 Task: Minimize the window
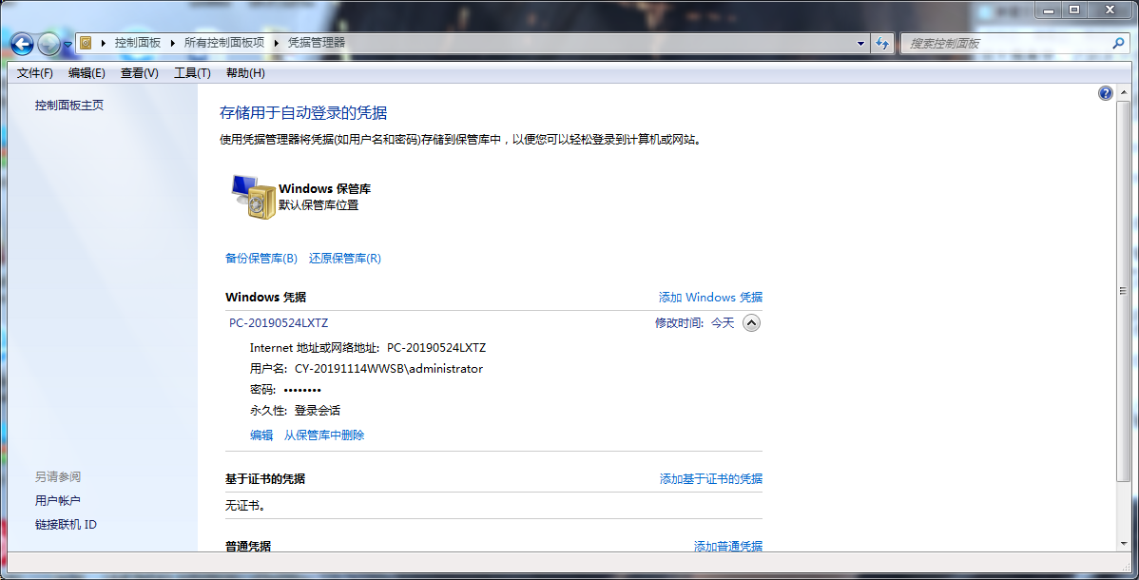(x=1048, y=10)
